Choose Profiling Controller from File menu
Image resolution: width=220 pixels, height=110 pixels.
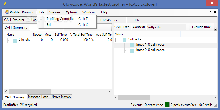pos(67,19)
